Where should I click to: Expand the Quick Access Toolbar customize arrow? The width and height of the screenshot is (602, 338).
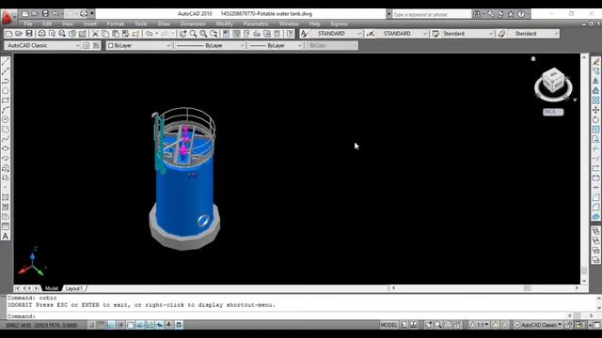coord(92,14)
